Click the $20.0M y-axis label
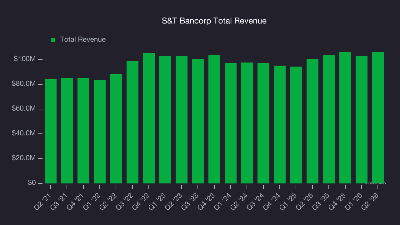This screenshot has width=400, height=225. [24, 158]
